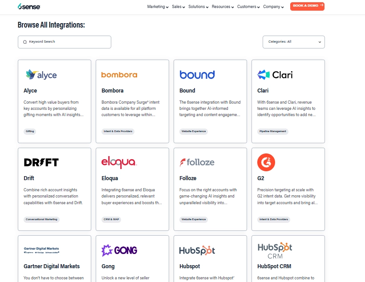
Task: Click the Folloze card description text
Action: [x=208, y=196]
